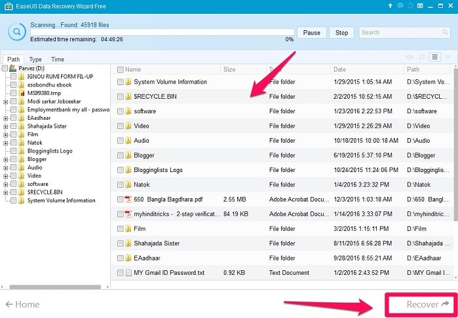Image resolution: width=458 pixels, height=318 pixels.
Task: Switch to the Time tab
Action: pyautogui.click(x=58, y=60)
